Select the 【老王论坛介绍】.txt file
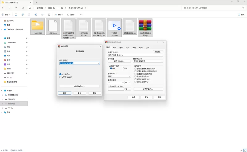The image size is (247, 152). point(84,28)
